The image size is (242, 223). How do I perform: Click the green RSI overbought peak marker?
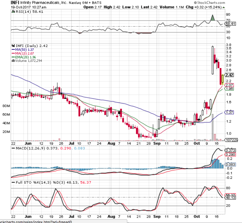tap(212, 18)
